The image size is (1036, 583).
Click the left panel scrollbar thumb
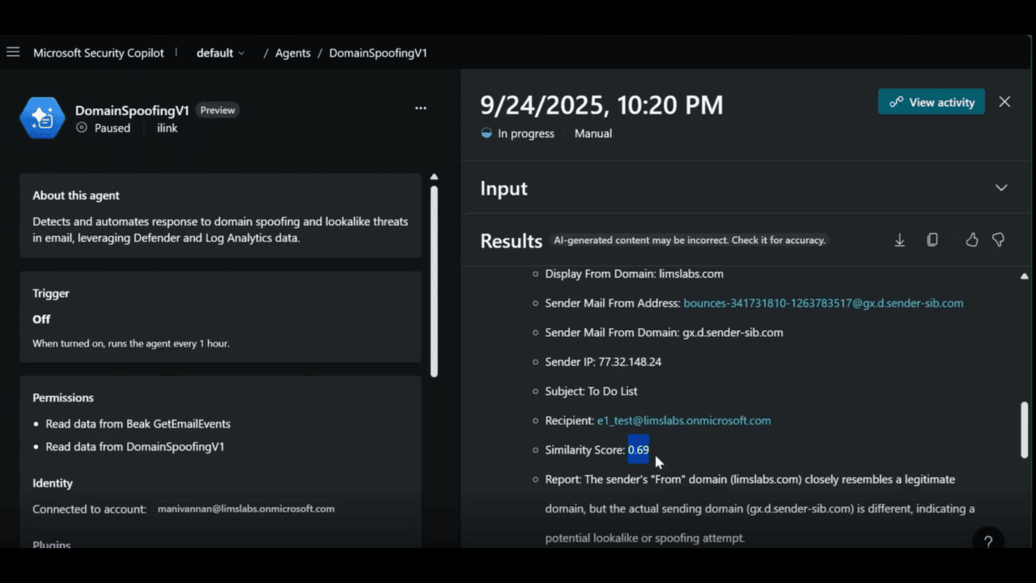(x=434, y=281)
